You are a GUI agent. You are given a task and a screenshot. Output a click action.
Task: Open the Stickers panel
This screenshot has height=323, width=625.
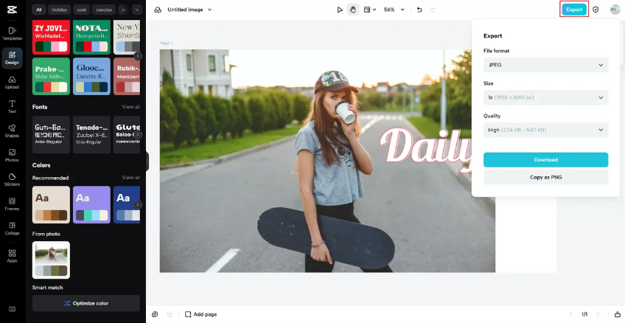click(x=12, y=179)
